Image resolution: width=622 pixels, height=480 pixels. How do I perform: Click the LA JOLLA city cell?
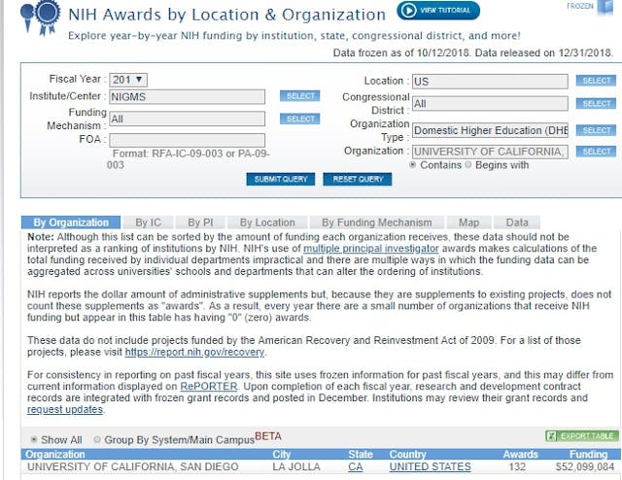click(295, 467)
